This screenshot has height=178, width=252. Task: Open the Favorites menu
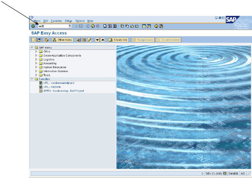tap(56, 21)
